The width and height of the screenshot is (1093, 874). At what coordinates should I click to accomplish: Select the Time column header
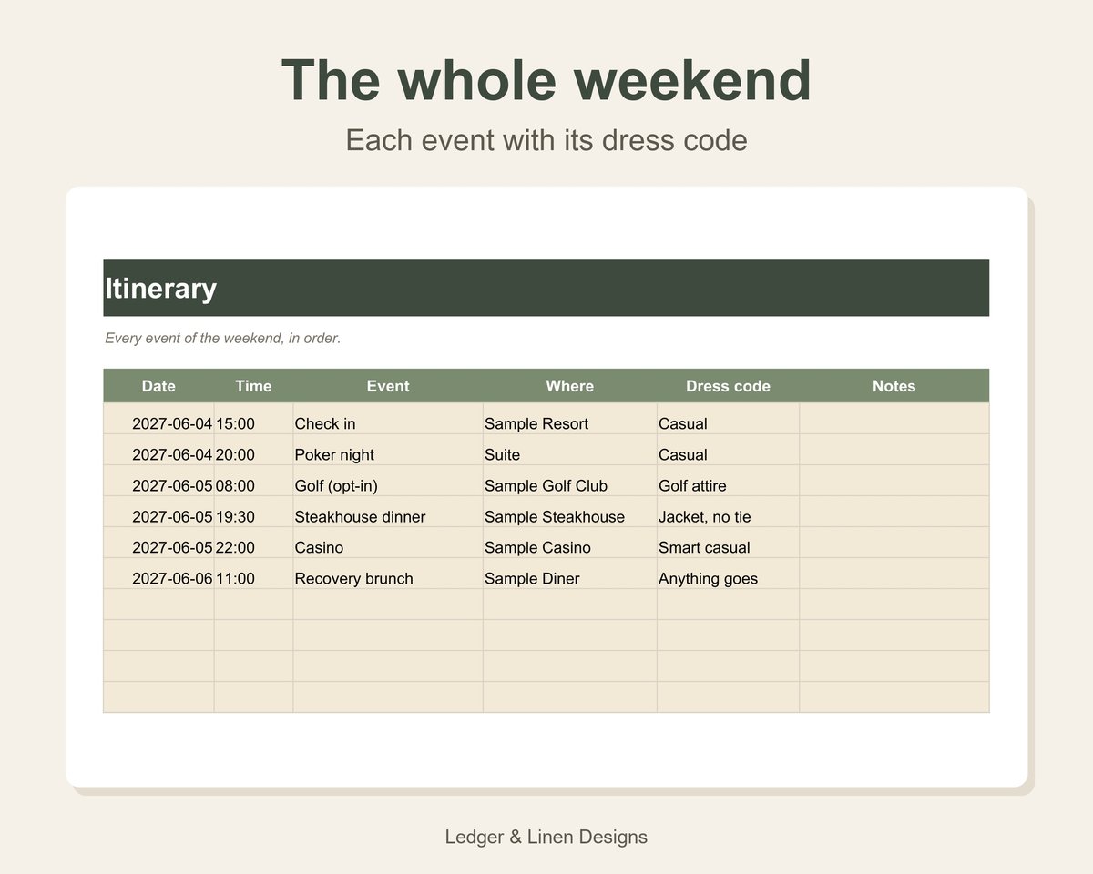(x=253, y=386)
